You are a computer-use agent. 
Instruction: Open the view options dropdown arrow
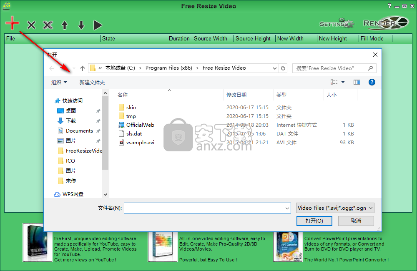tap(343, 82)
